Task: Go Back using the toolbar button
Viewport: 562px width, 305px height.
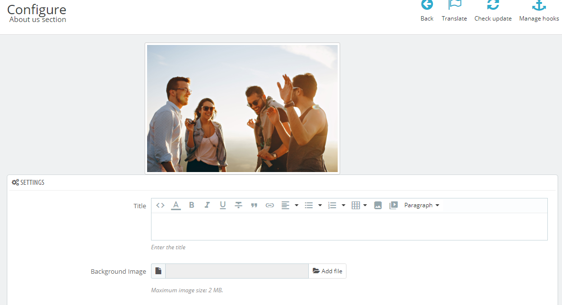Action: tap(427, 11)
